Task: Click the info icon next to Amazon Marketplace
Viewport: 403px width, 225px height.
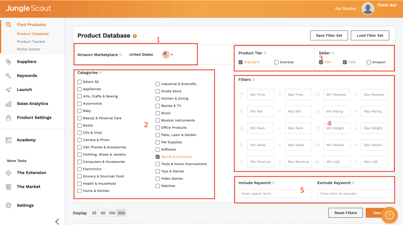Action: [121, 55]
